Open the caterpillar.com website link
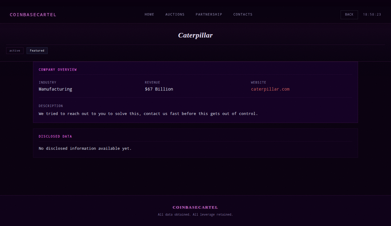 [x=270, y=89]
